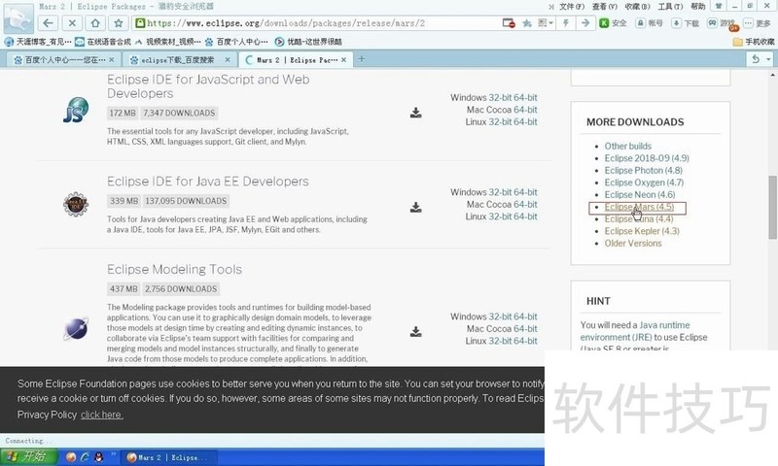Open Eclipse IDE for Java EE Developers title
The image size is (778, 466).
pyautogui.click(x=208, y=182)
